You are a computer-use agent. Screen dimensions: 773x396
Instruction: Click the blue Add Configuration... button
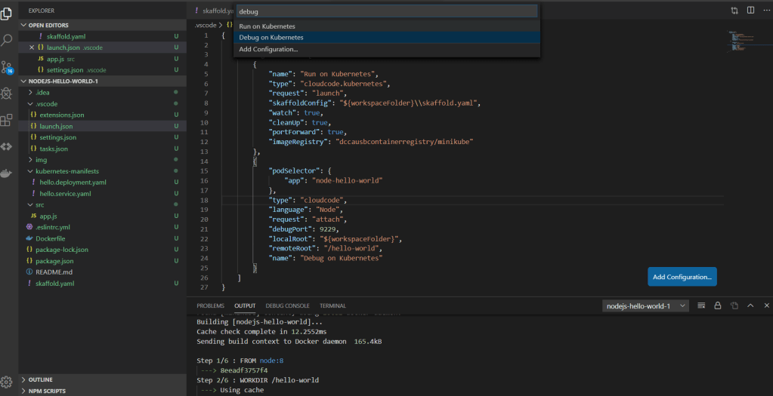682,277
